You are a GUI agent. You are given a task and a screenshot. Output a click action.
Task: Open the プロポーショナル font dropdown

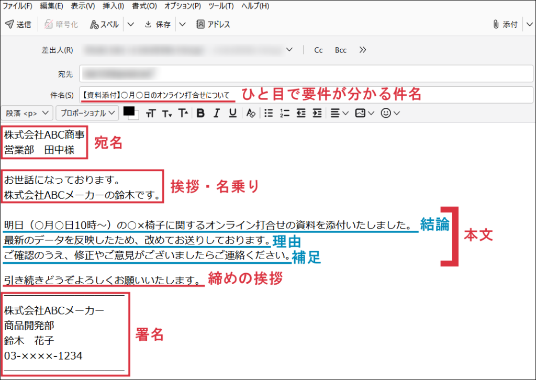click(88, 113)
